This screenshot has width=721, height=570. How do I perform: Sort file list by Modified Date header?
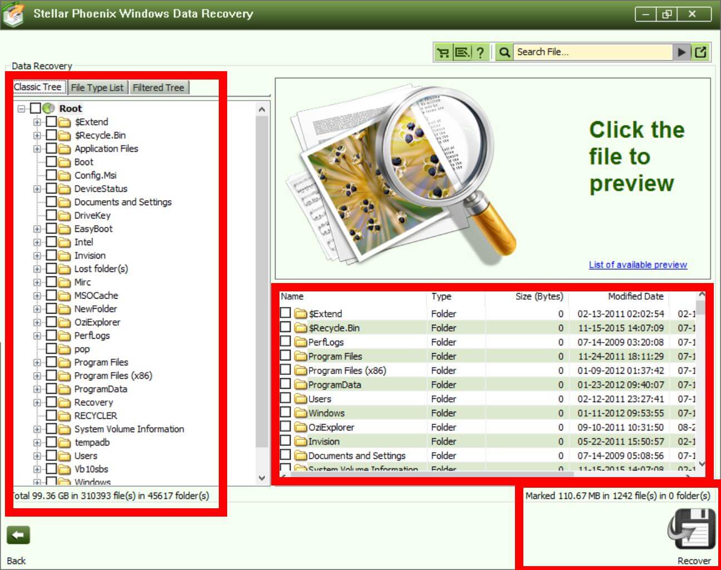click(635, 296)
